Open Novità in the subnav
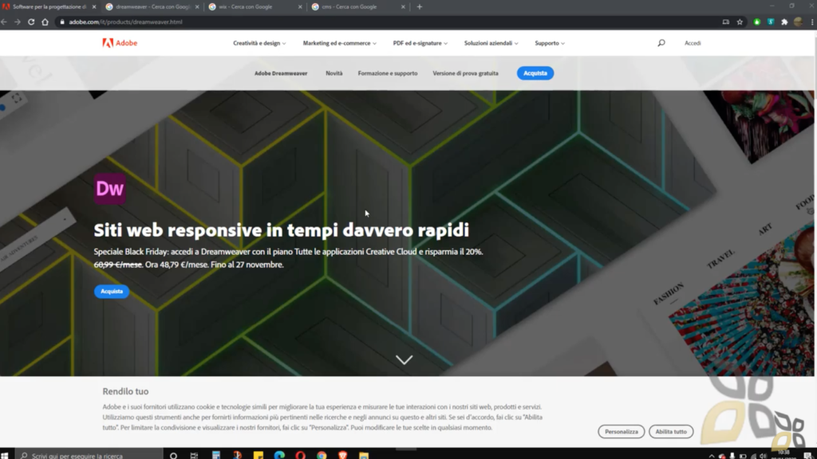Image resolution: width=817 pixels, height=459 pixels. pyautogui.click(x=334, y=73)
